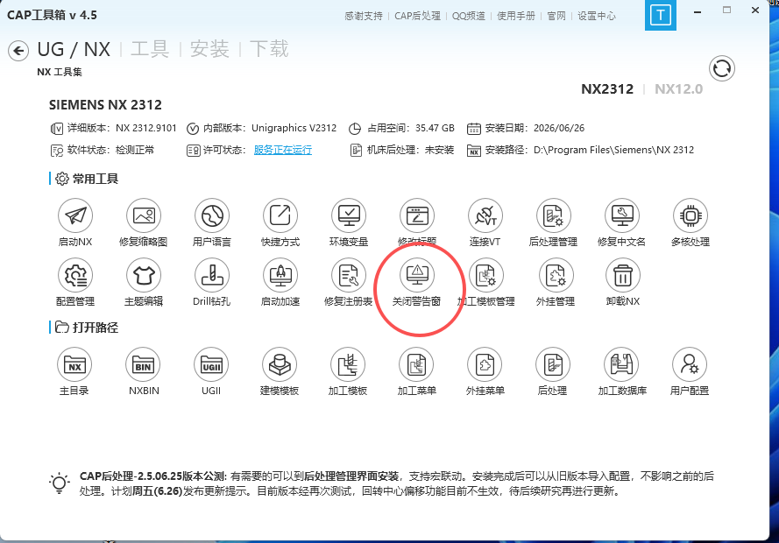Click the version text NX 2312.9101
779x543 pixels.
(x=146, y=128)
